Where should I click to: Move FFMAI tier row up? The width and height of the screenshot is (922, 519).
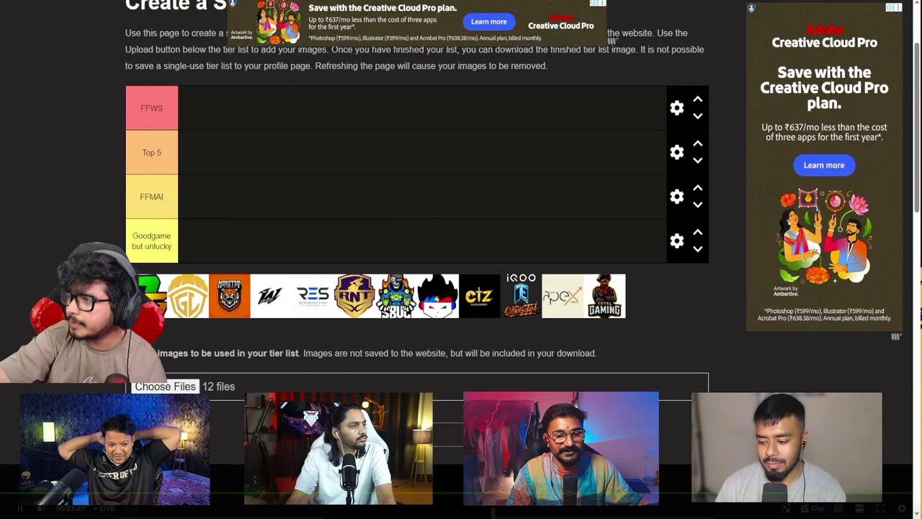[697, 188]
